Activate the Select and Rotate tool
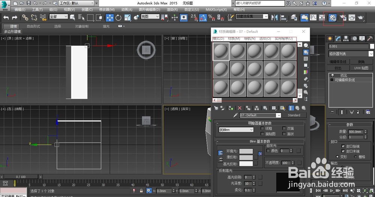 point(118,18)
